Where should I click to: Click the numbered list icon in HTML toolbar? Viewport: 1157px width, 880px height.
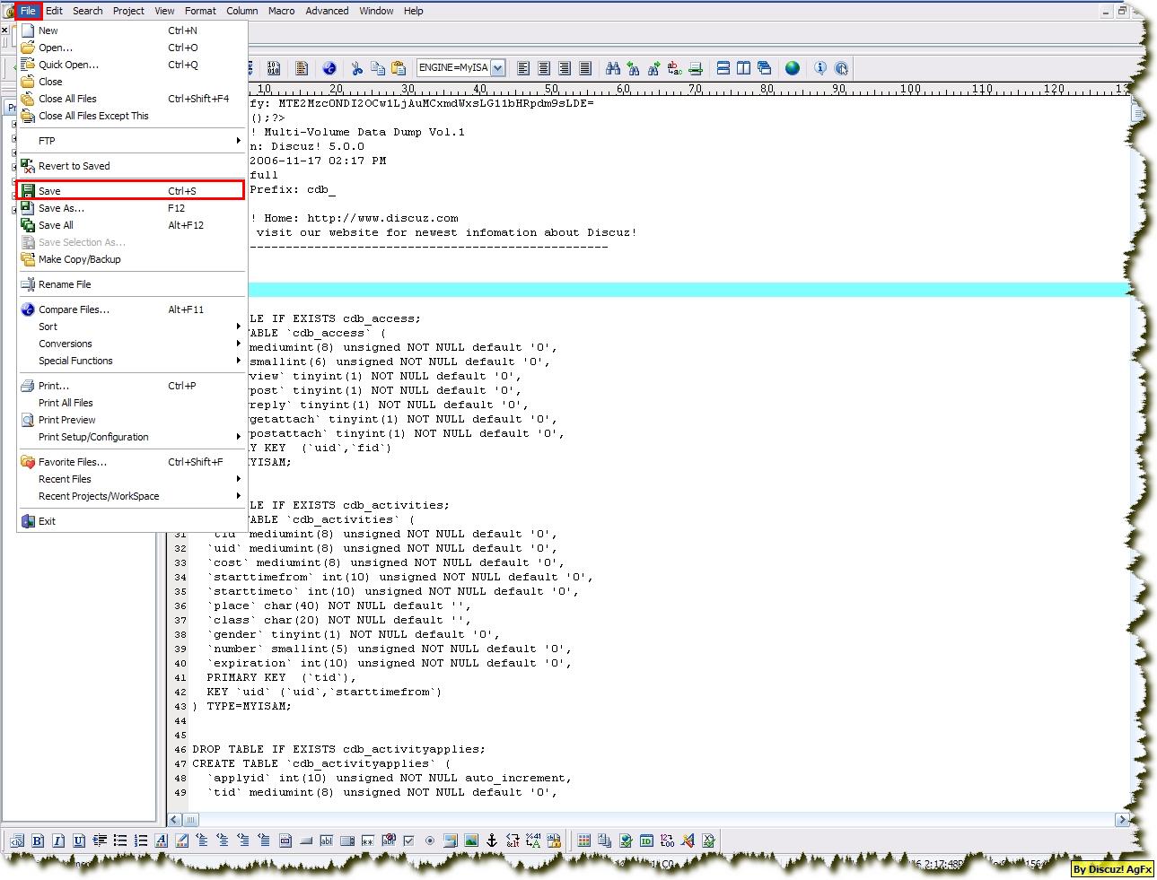(x=140, y=841)
